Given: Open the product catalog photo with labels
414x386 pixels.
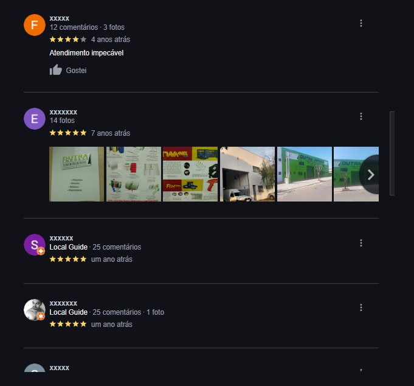Looking at the screenshot, I should point(134,174).
